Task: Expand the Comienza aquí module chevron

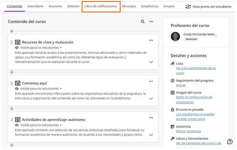Action: tap(151, 99)
